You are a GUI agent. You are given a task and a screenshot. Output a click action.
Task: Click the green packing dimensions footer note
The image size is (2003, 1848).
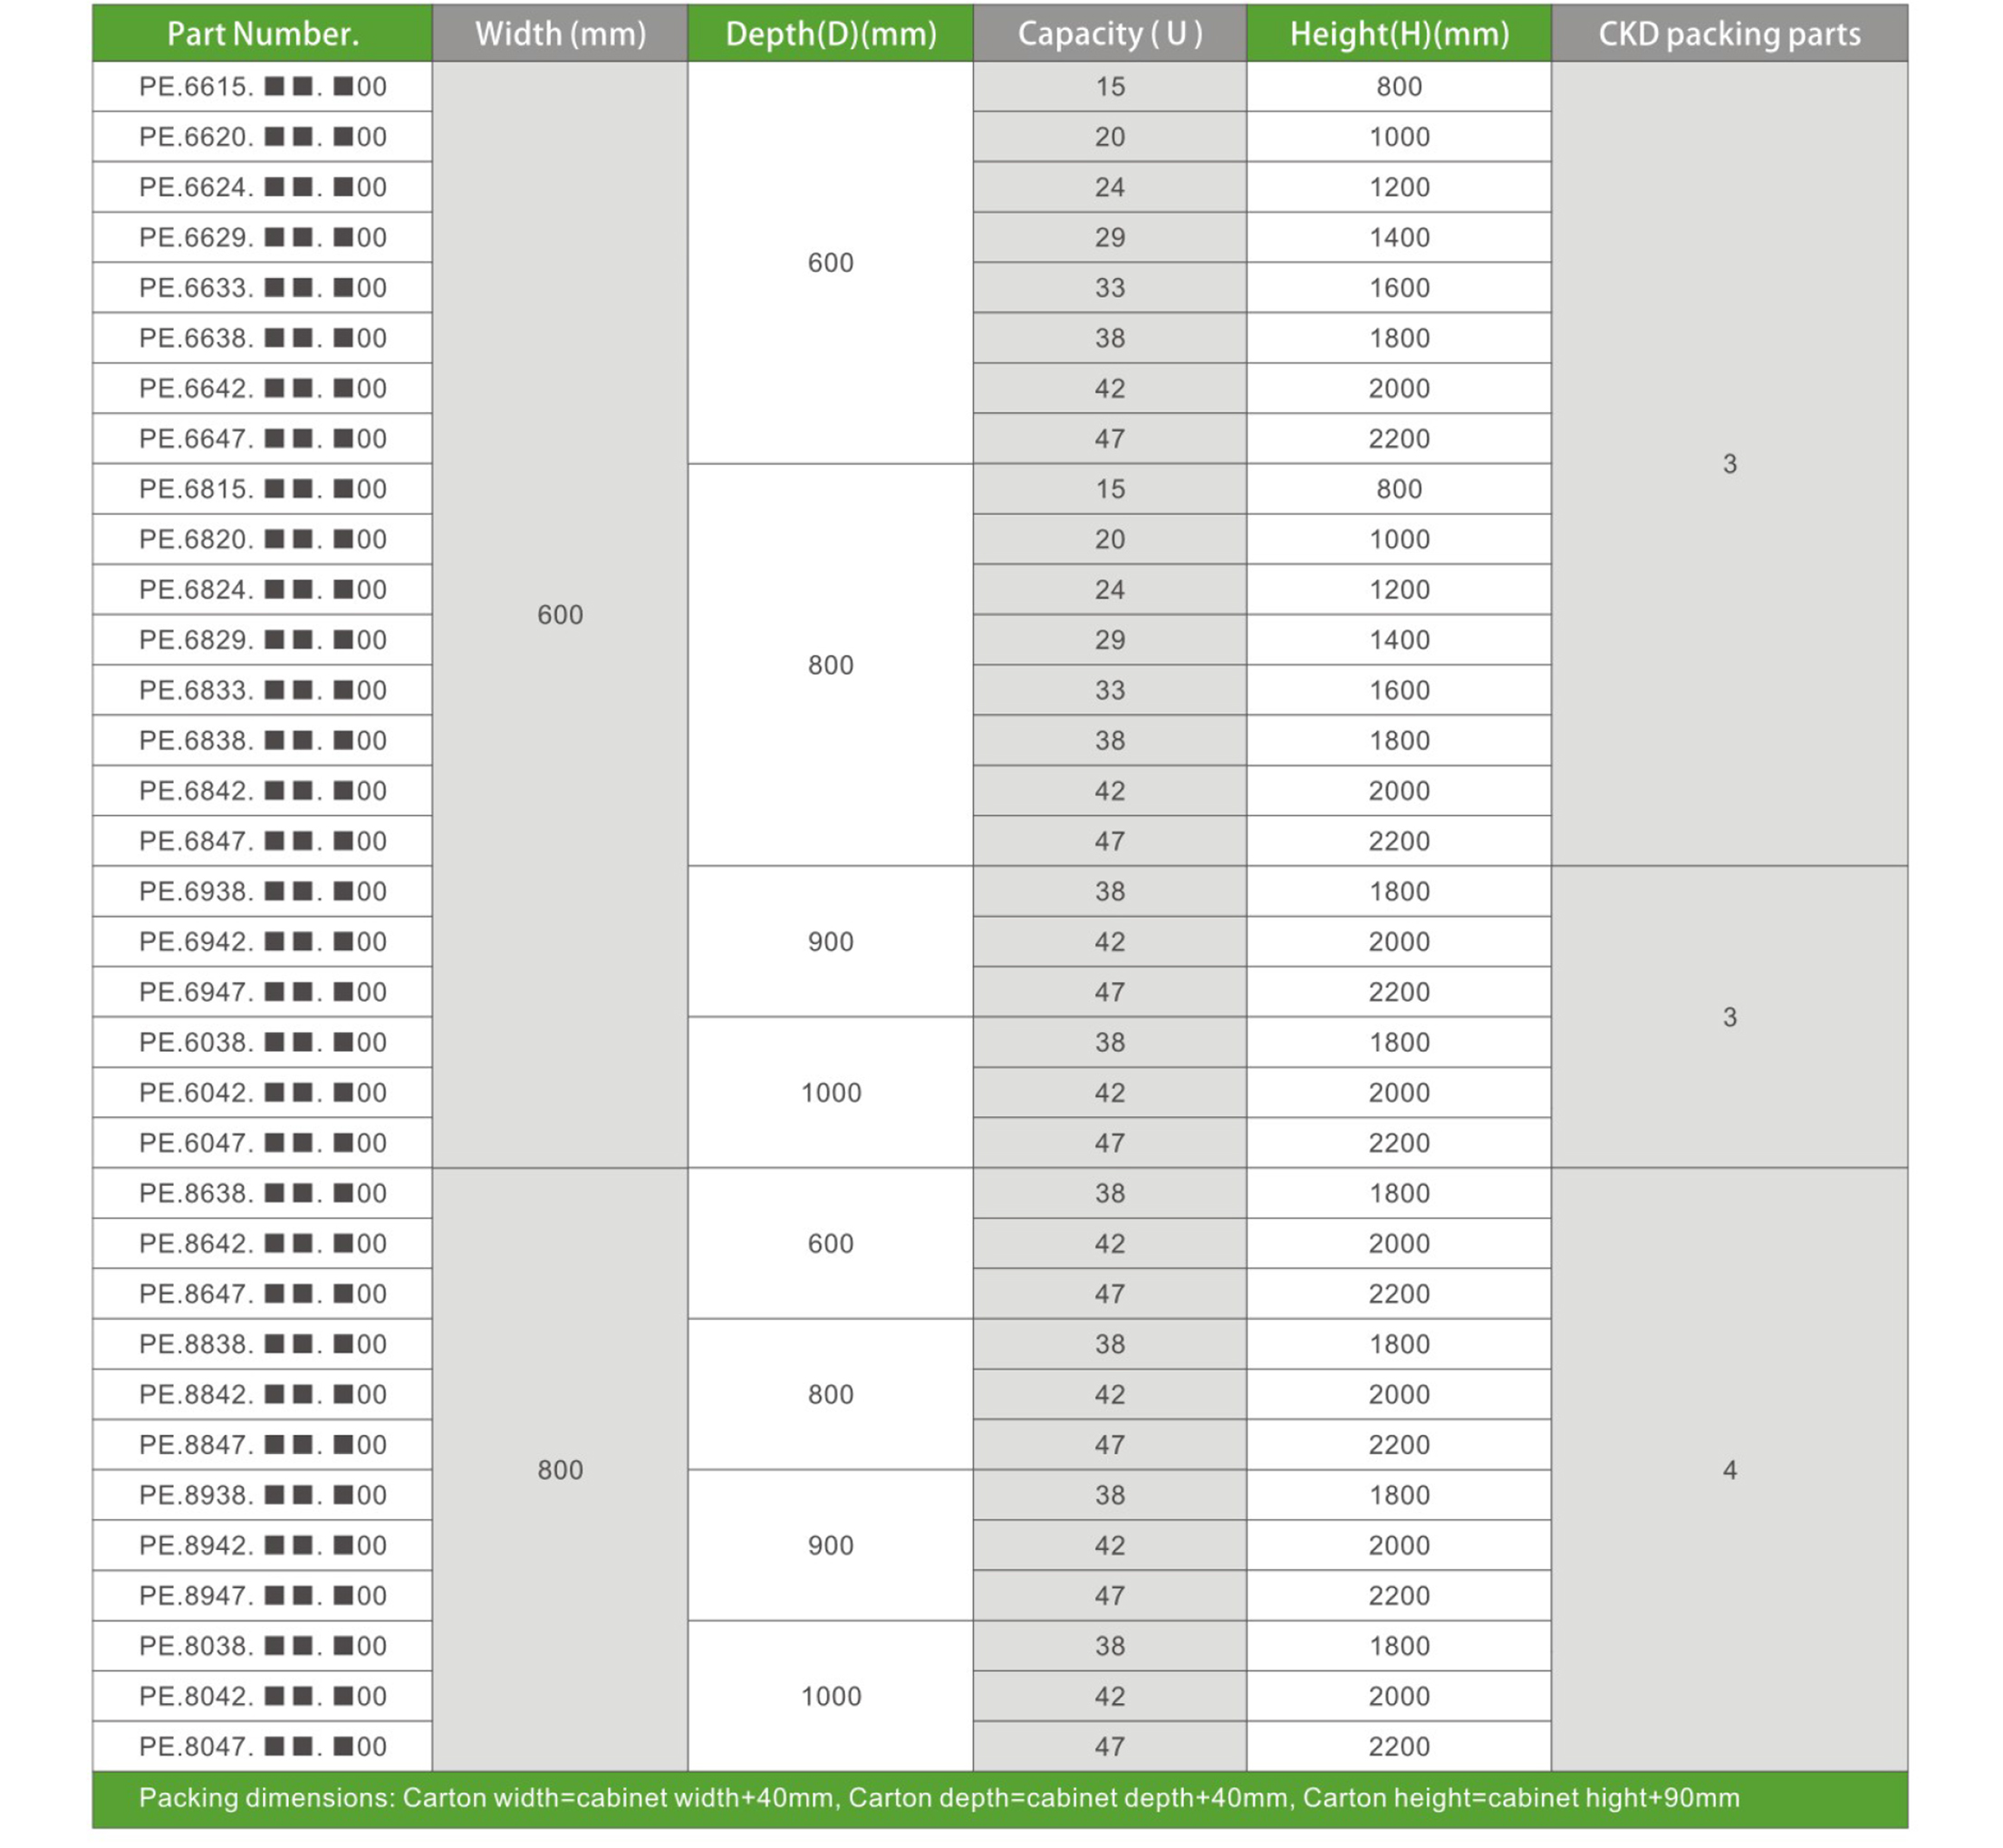click(938, 1798)
